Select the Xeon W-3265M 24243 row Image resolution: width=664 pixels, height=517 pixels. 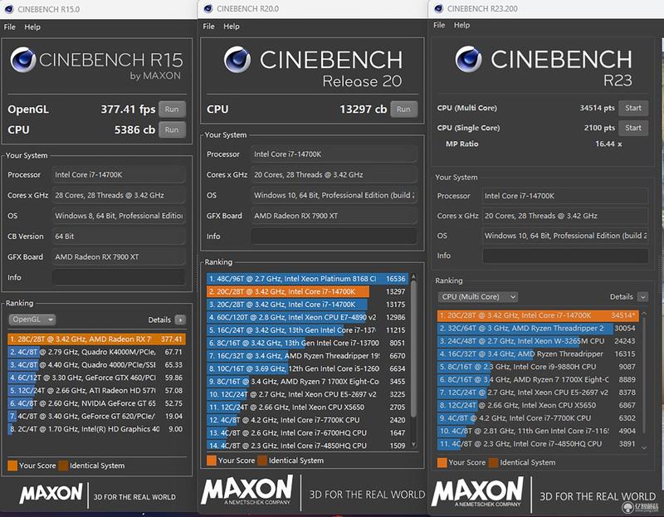537,341
